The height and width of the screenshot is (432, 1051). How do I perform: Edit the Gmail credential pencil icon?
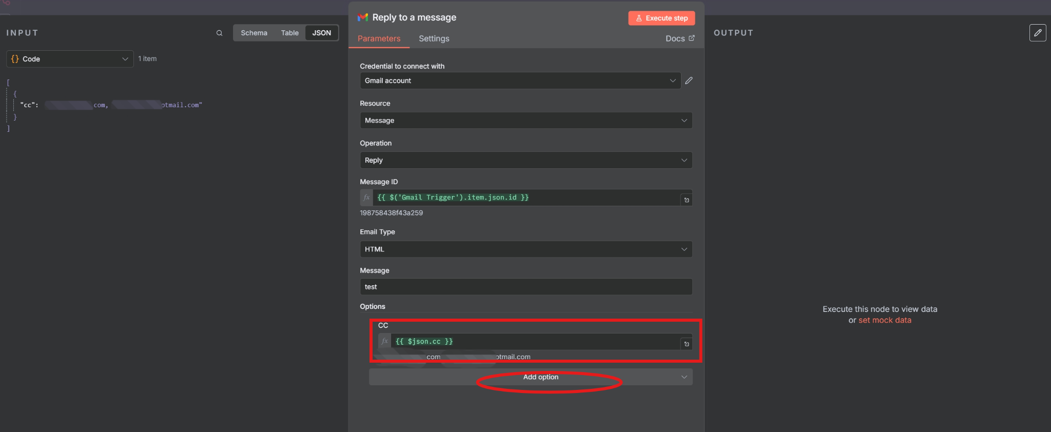pyautogui.click(x=689, y=81)
